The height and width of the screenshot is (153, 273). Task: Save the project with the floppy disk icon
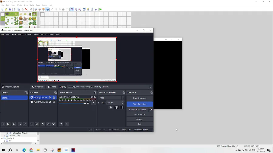10,9
